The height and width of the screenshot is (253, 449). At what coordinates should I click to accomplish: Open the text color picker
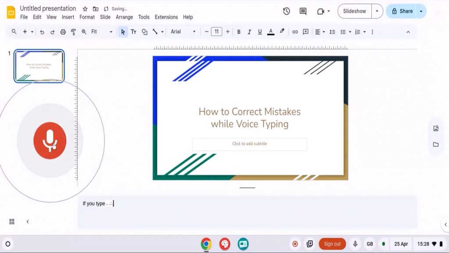(x=271, y=32)
